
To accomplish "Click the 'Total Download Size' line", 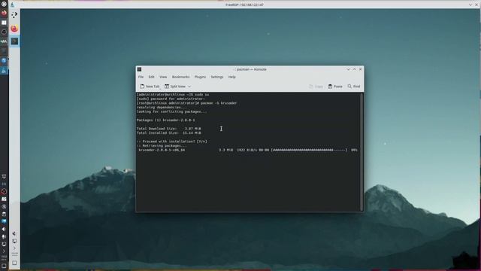I will point(168,129).
